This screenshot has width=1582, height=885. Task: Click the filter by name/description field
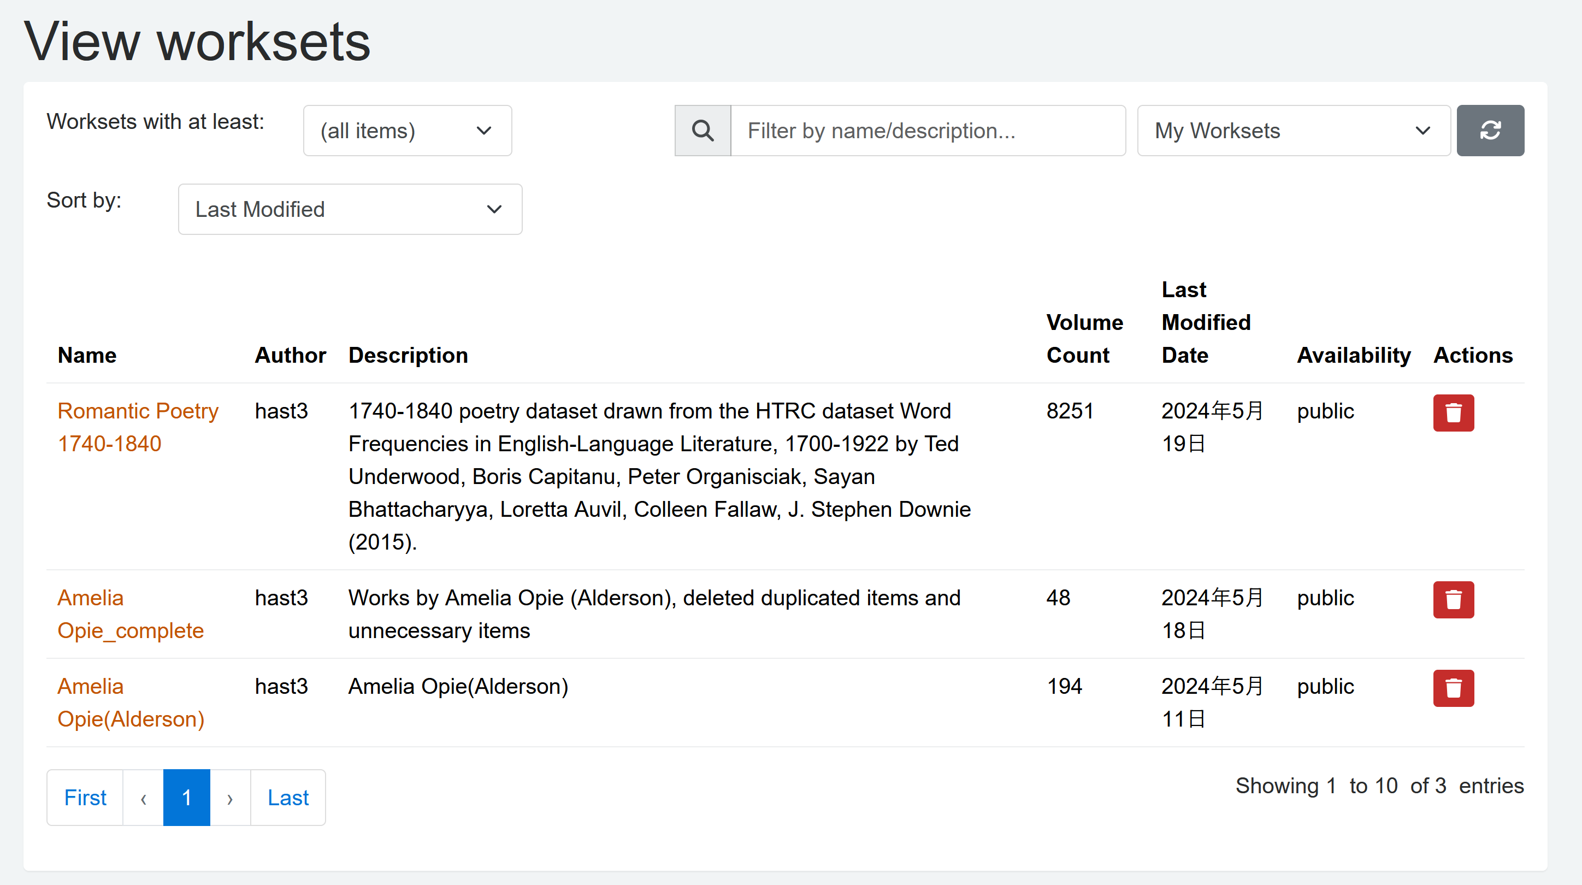pyautogui.click(x=928, y=130)
